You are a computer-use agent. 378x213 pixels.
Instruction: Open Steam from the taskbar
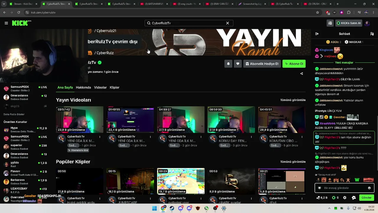pos(172,208)
